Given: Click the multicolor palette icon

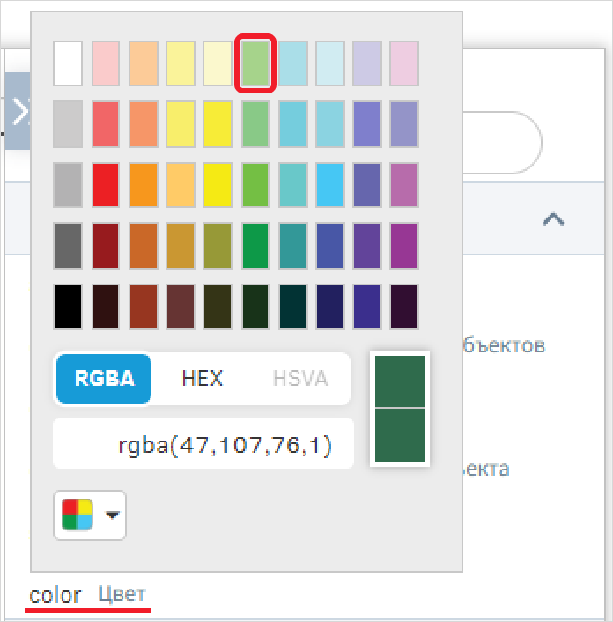Looking at the screenshot, I should pos(77,515).
